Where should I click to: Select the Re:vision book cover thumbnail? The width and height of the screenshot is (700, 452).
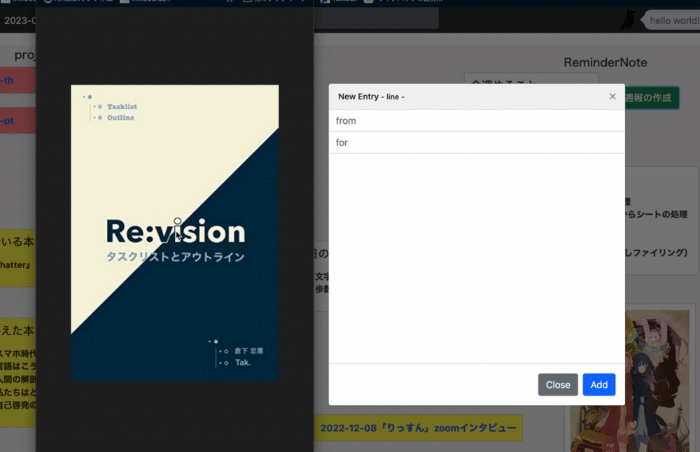(174, 232)
